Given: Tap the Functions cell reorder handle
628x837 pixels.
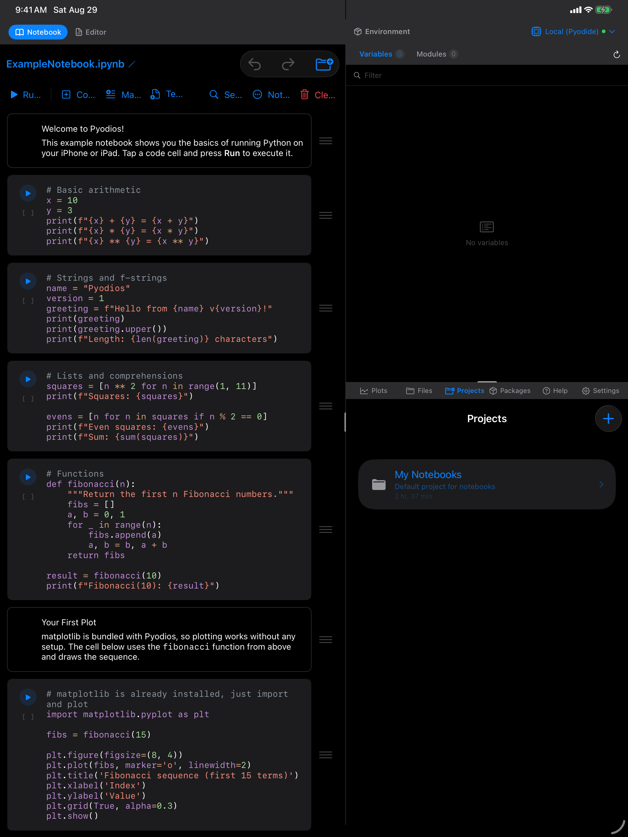Looking at the screenshot, I should [326, 530].
